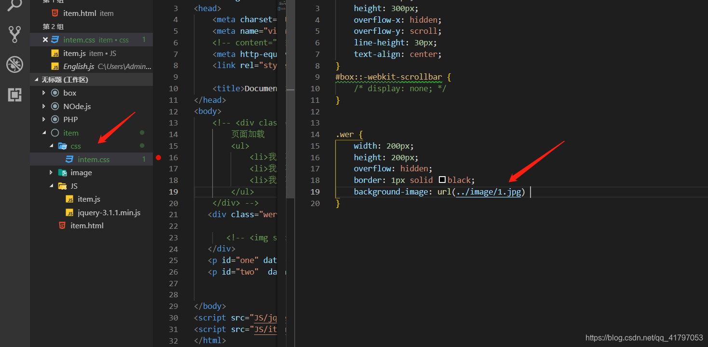
Task: Click the css folder icon in explorer
Action: click(62, 146)
